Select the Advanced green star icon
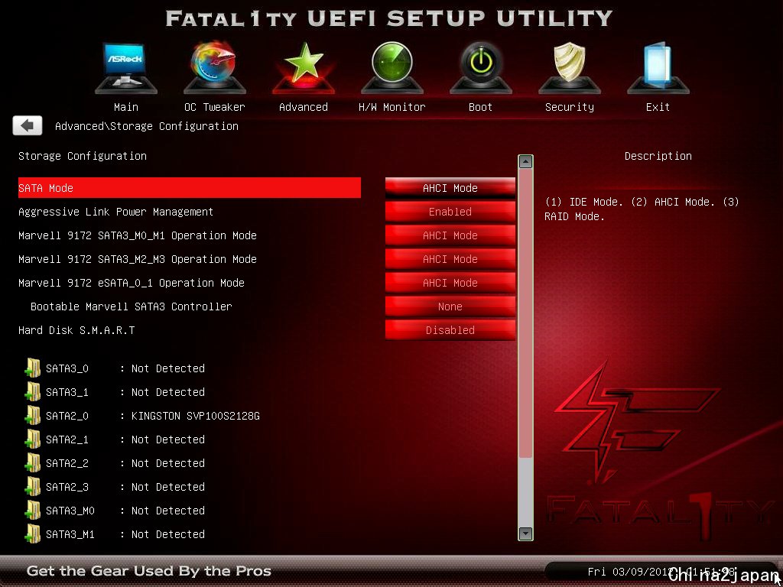The width and height of the screenshot is (783, 587). coord(304,68)
